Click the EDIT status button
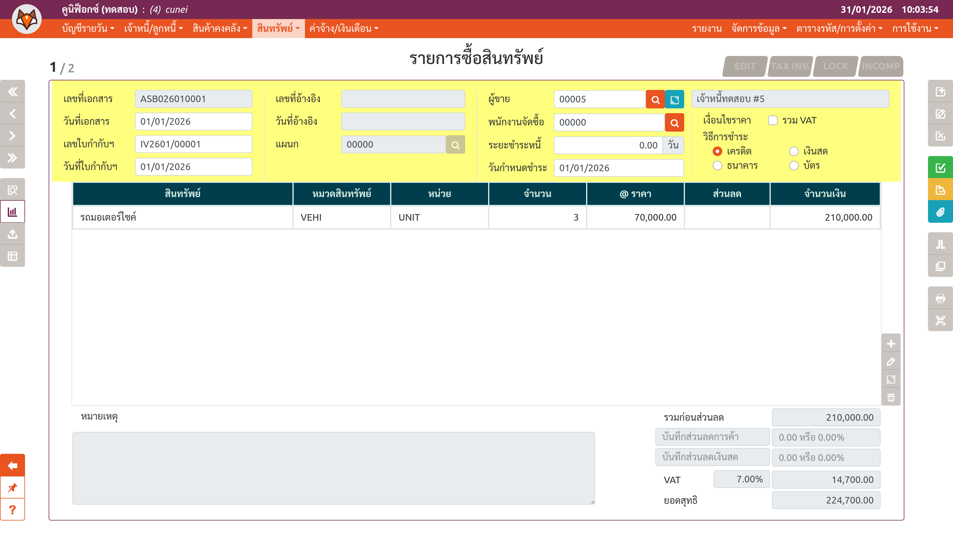Image resolution: width=953 pixels, height=536 pixels. (745, 66)
